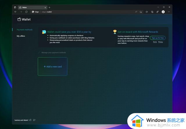This screenshot has height=129, width=186.
Task: Click Add a new card tile
Action: pos(53,67)
